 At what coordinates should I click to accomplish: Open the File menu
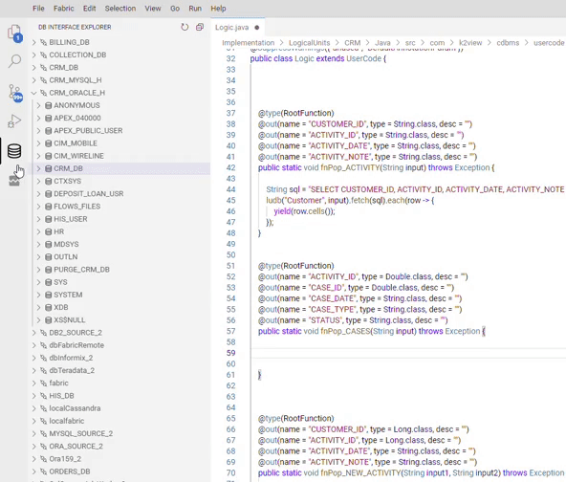[x=38, y=9]
